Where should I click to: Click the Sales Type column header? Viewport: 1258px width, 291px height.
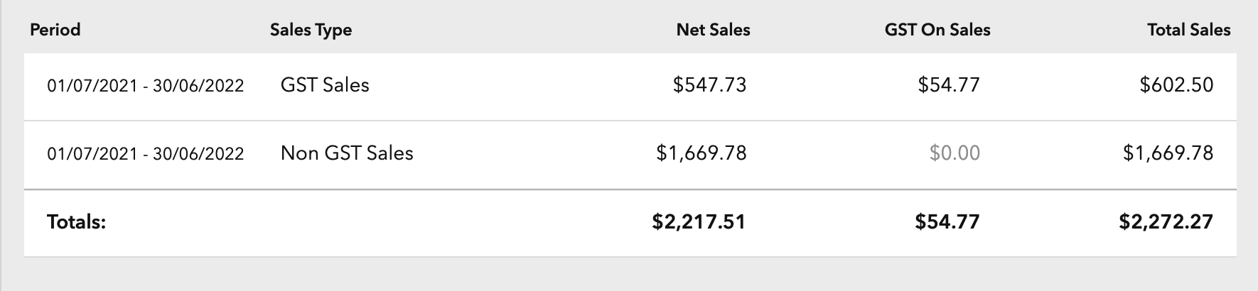tap(311, 30)
